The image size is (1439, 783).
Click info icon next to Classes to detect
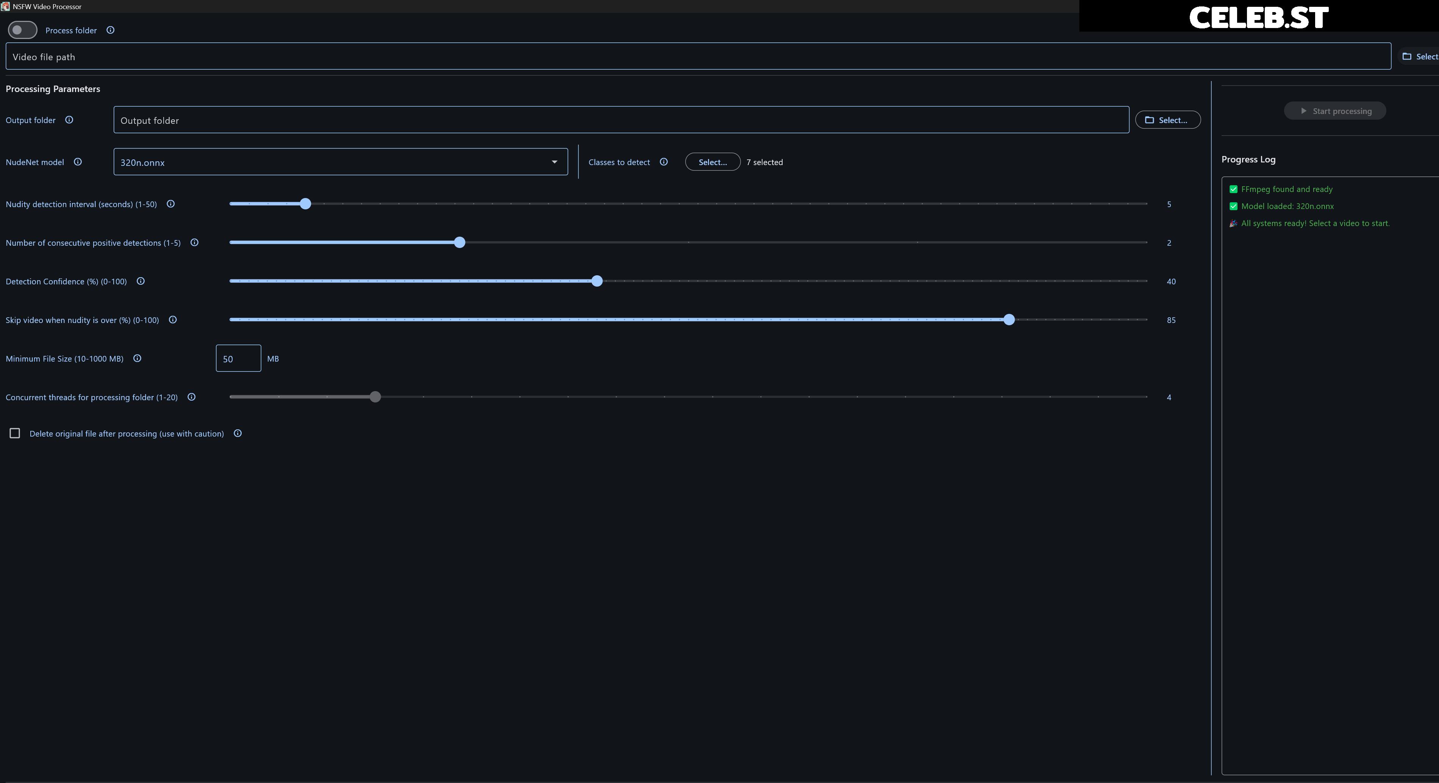point(664,162)
